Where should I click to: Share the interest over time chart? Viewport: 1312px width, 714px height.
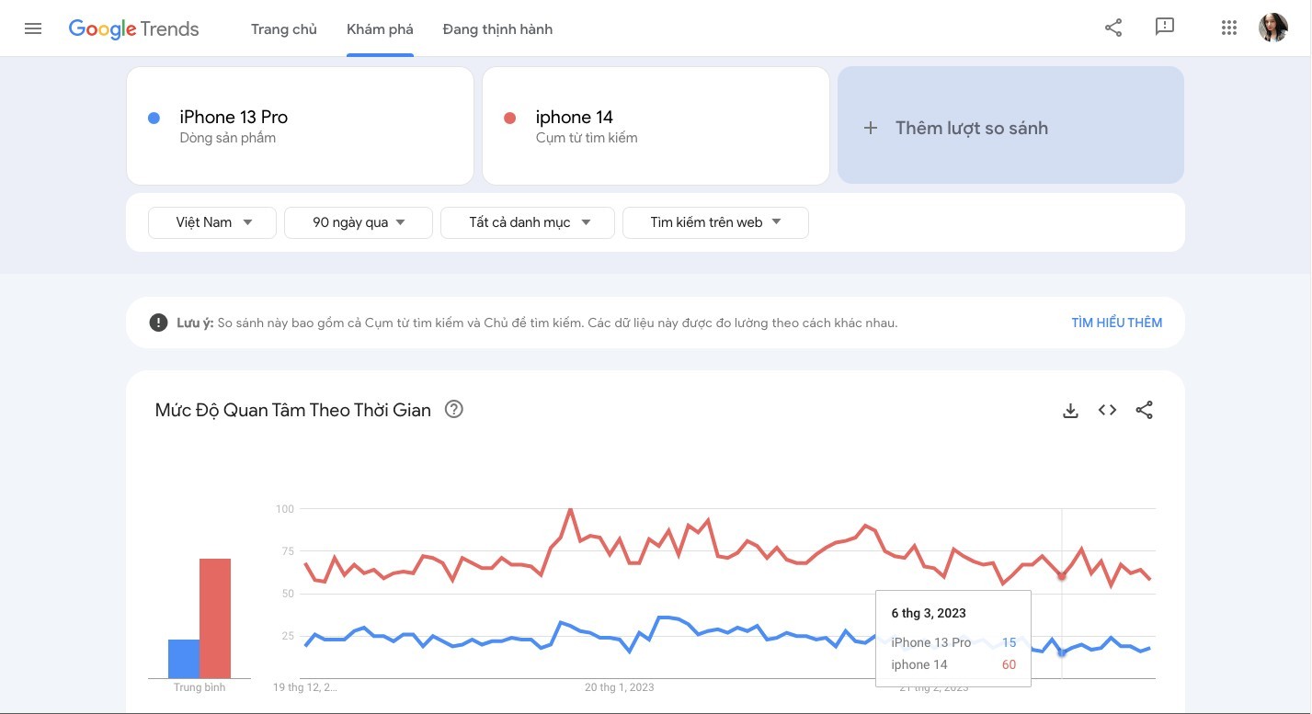1144,411
